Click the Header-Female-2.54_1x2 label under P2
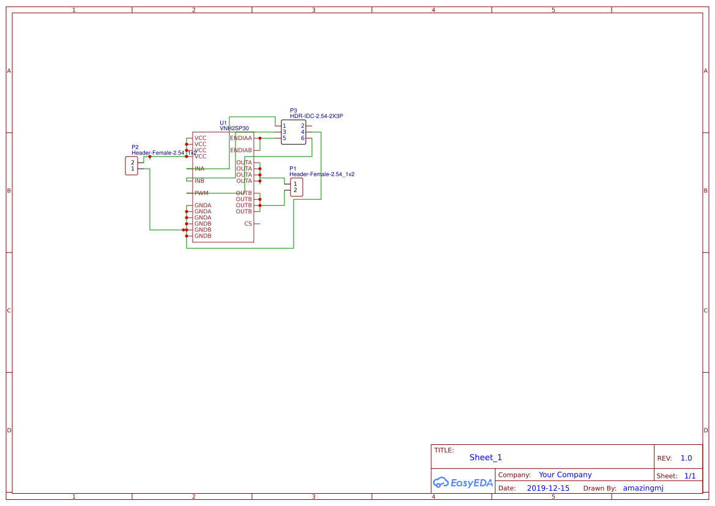Image resolution: width=715 pixels, height=506 pixels. coord(164,153)
